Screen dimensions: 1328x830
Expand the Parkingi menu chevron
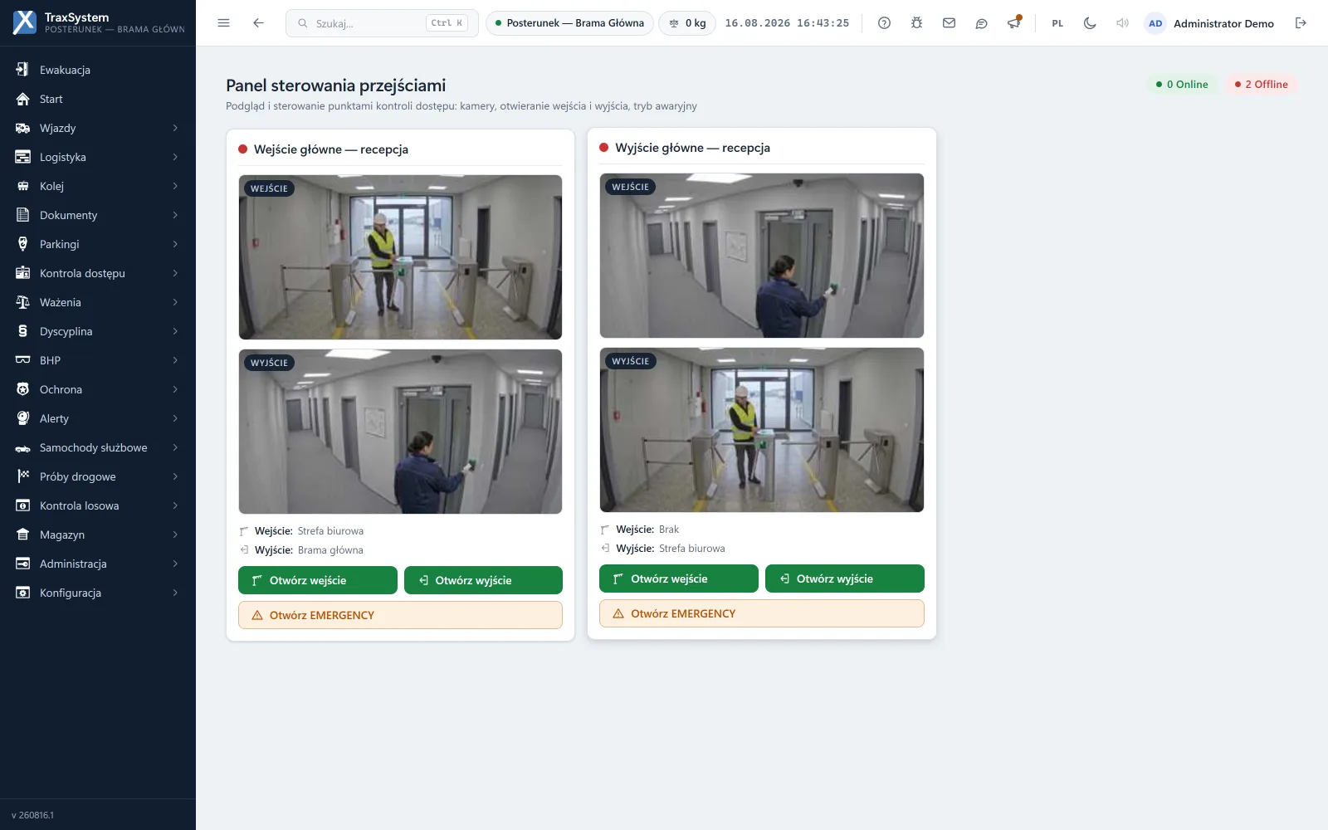[x=175, y=244]
